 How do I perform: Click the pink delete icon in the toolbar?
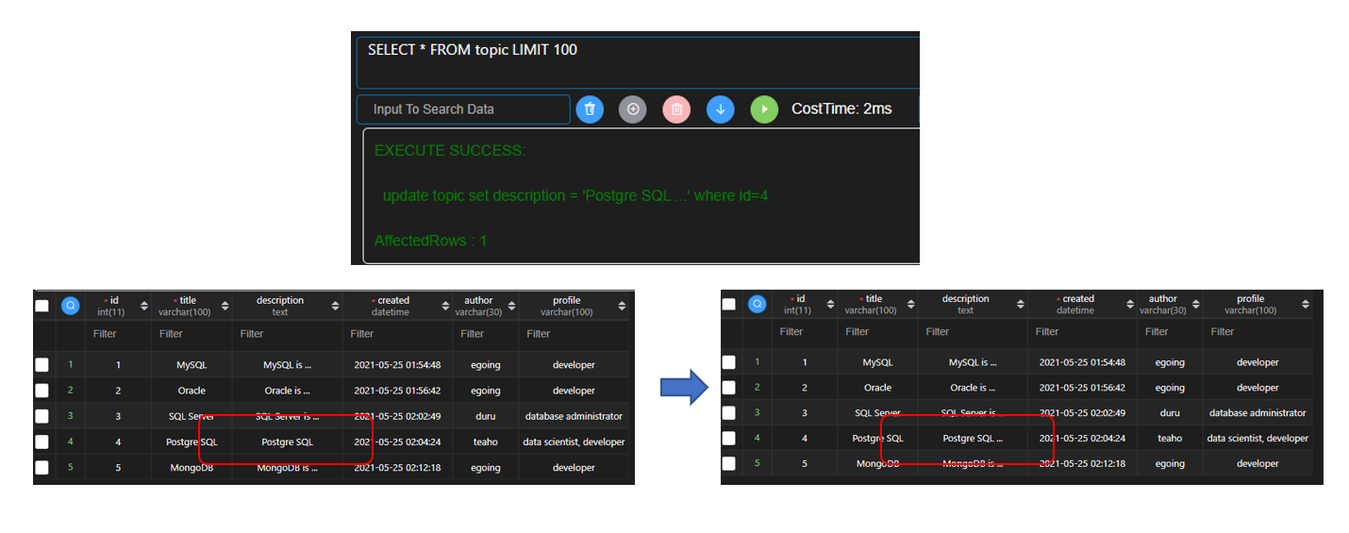coord(676,109)
